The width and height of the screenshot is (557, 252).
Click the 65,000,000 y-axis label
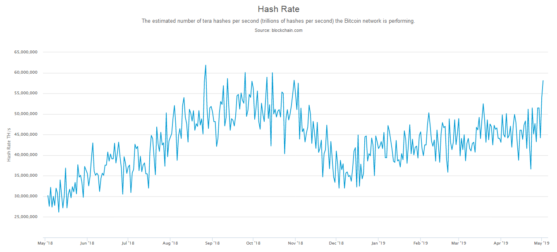26,52
